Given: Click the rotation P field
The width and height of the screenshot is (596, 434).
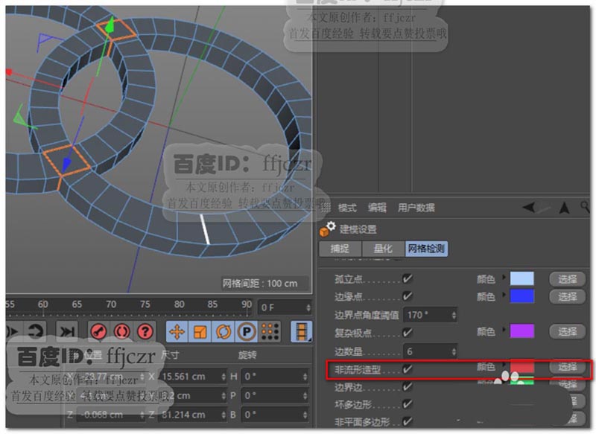Looking at the screenshot, I should (x=273, y=395).
